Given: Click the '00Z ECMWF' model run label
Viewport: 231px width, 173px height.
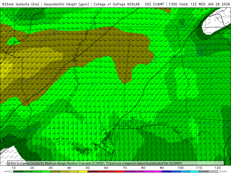Looking at the screenshot, I should tap(154, 4).
